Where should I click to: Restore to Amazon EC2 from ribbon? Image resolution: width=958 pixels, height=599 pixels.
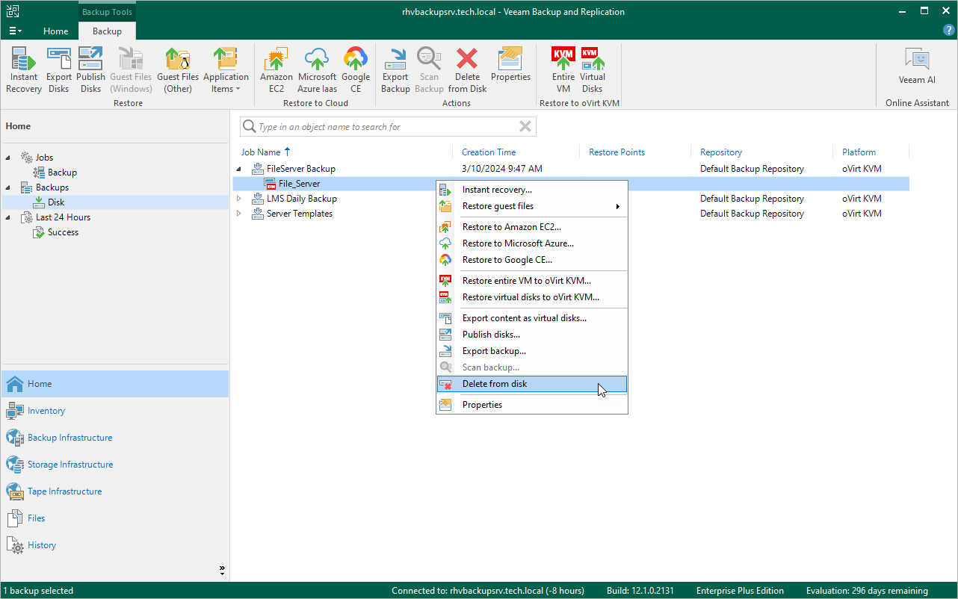276,70
